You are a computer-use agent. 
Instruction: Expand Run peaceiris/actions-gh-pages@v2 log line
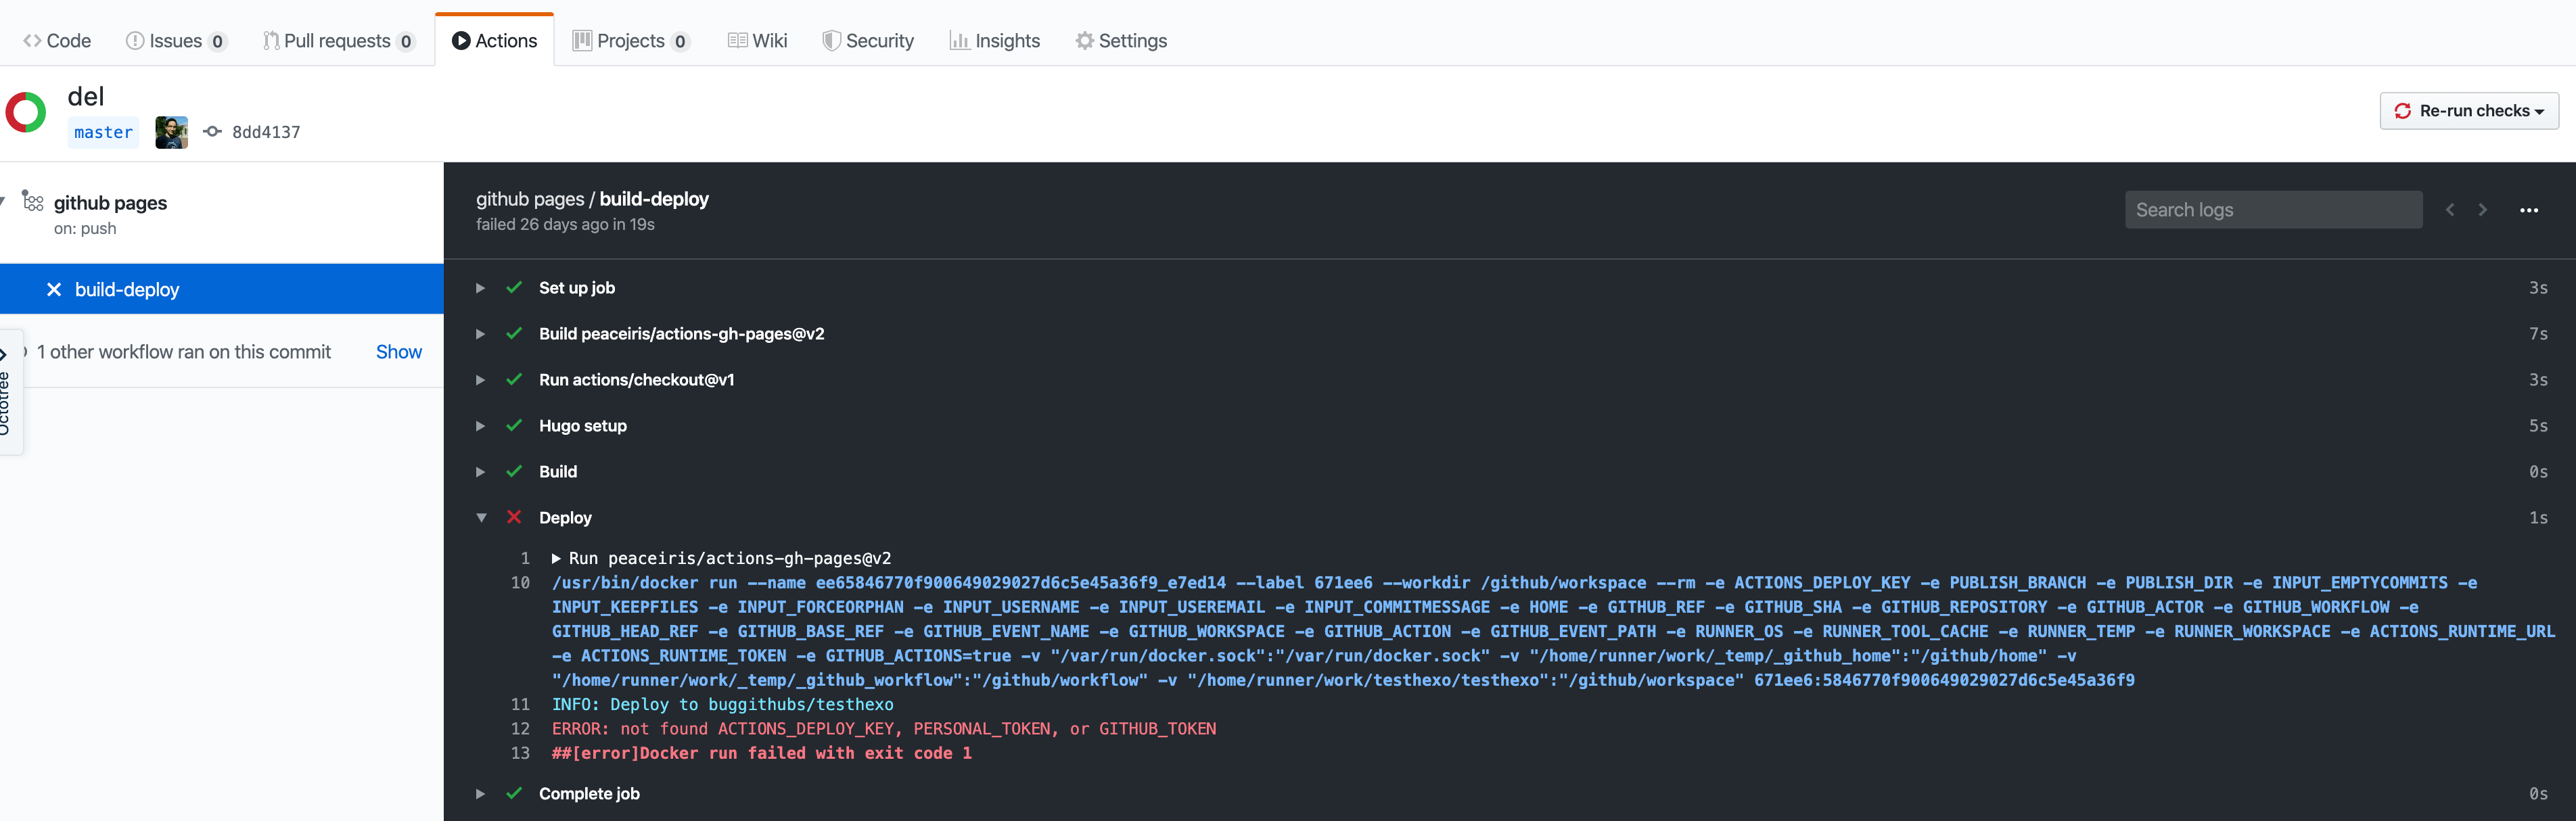(556, 559)
